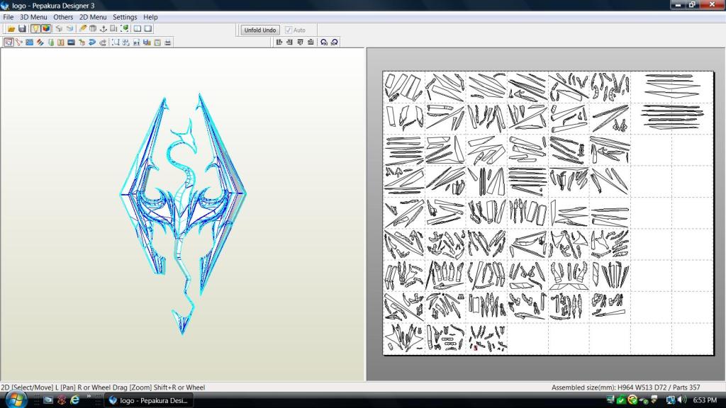Click the orange bracket part icon
The image size is (726, 408).
(61, 42)
